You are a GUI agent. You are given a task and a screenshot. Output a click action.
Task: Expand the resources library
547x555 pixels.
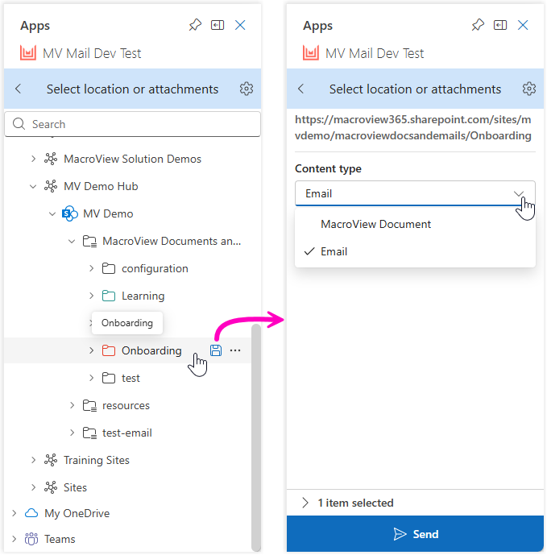click(72, 405)
